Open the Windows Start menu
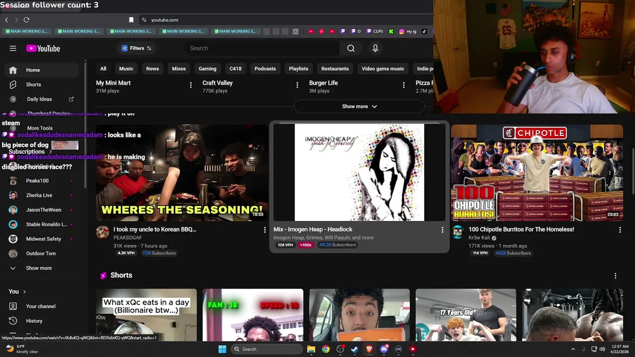Image resolution: width=635 pixels, height=357 pixels. [x=222, y=349]
